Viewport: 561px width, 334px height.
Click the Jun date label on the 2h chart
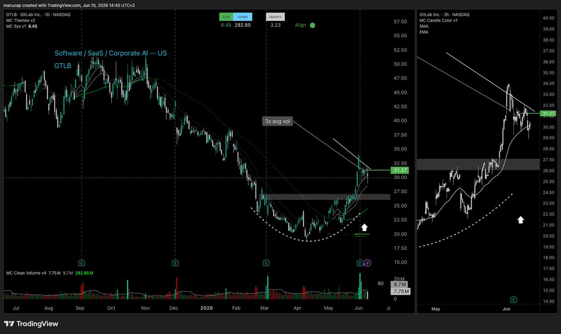[x=506, y=309]
